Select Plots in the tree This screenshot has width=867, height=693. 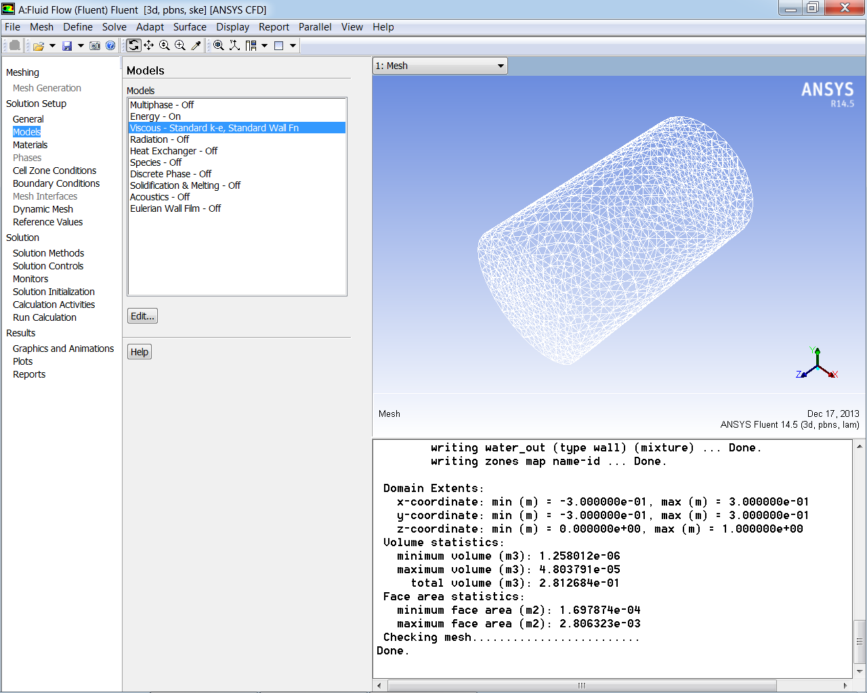coord(22,361)
